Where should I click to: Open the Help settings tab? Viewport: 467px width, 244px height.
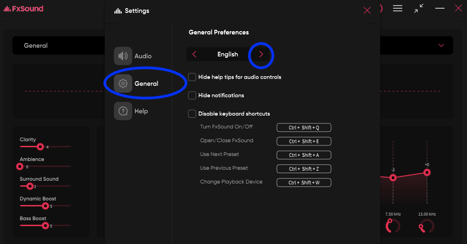tap(141, 111)
